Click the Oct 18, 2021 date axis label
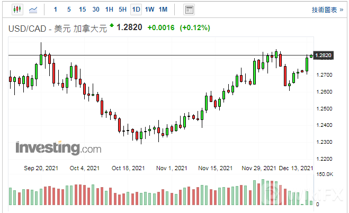Image resolution: width=349 pixels, height=213 pixels. 128,168
